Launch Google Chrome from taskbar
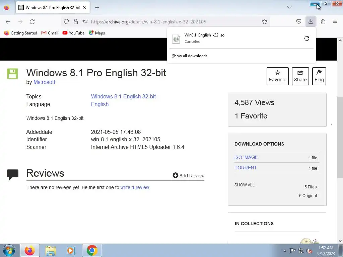The height and width of the screenshot is (257, 343). point(92,250)
